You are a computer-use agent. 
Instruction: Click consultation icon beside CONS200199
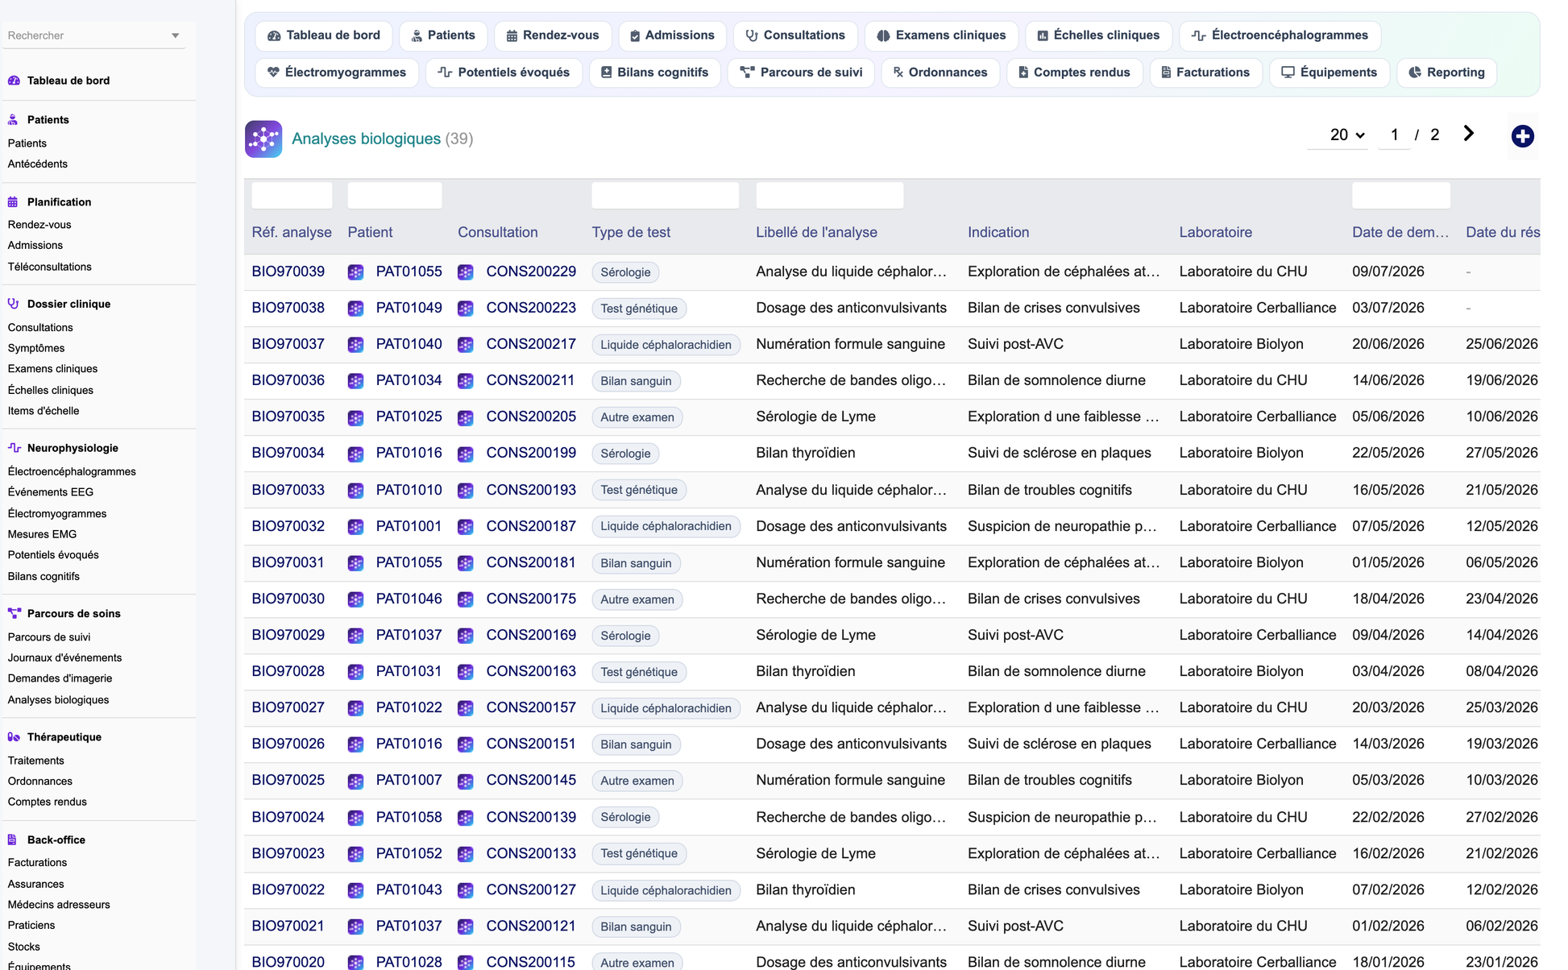[x=466, y=454]
